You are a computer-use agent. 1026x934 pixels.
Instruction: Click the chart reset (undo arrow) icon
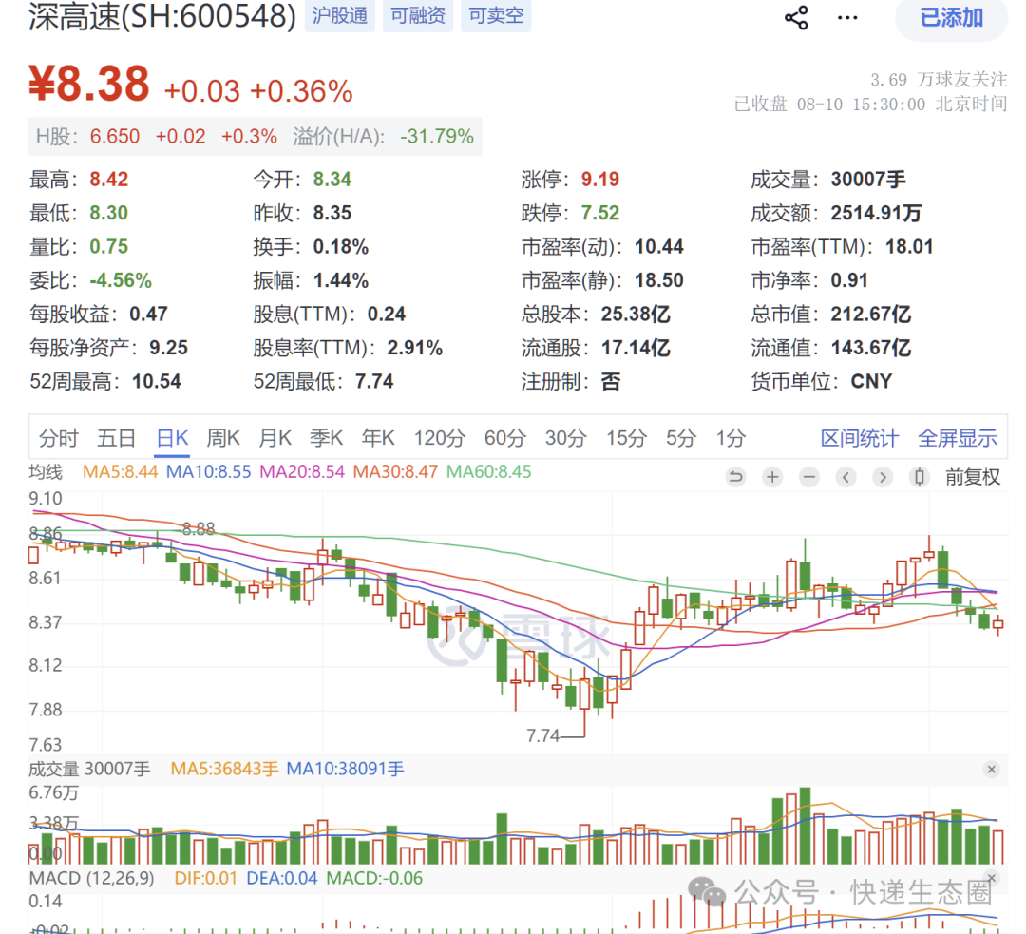point(735,477)
